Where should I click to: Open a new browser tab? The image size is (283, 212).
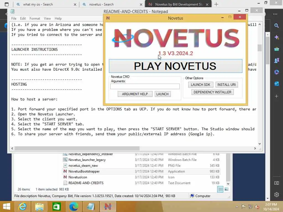[x=216, y=4]
